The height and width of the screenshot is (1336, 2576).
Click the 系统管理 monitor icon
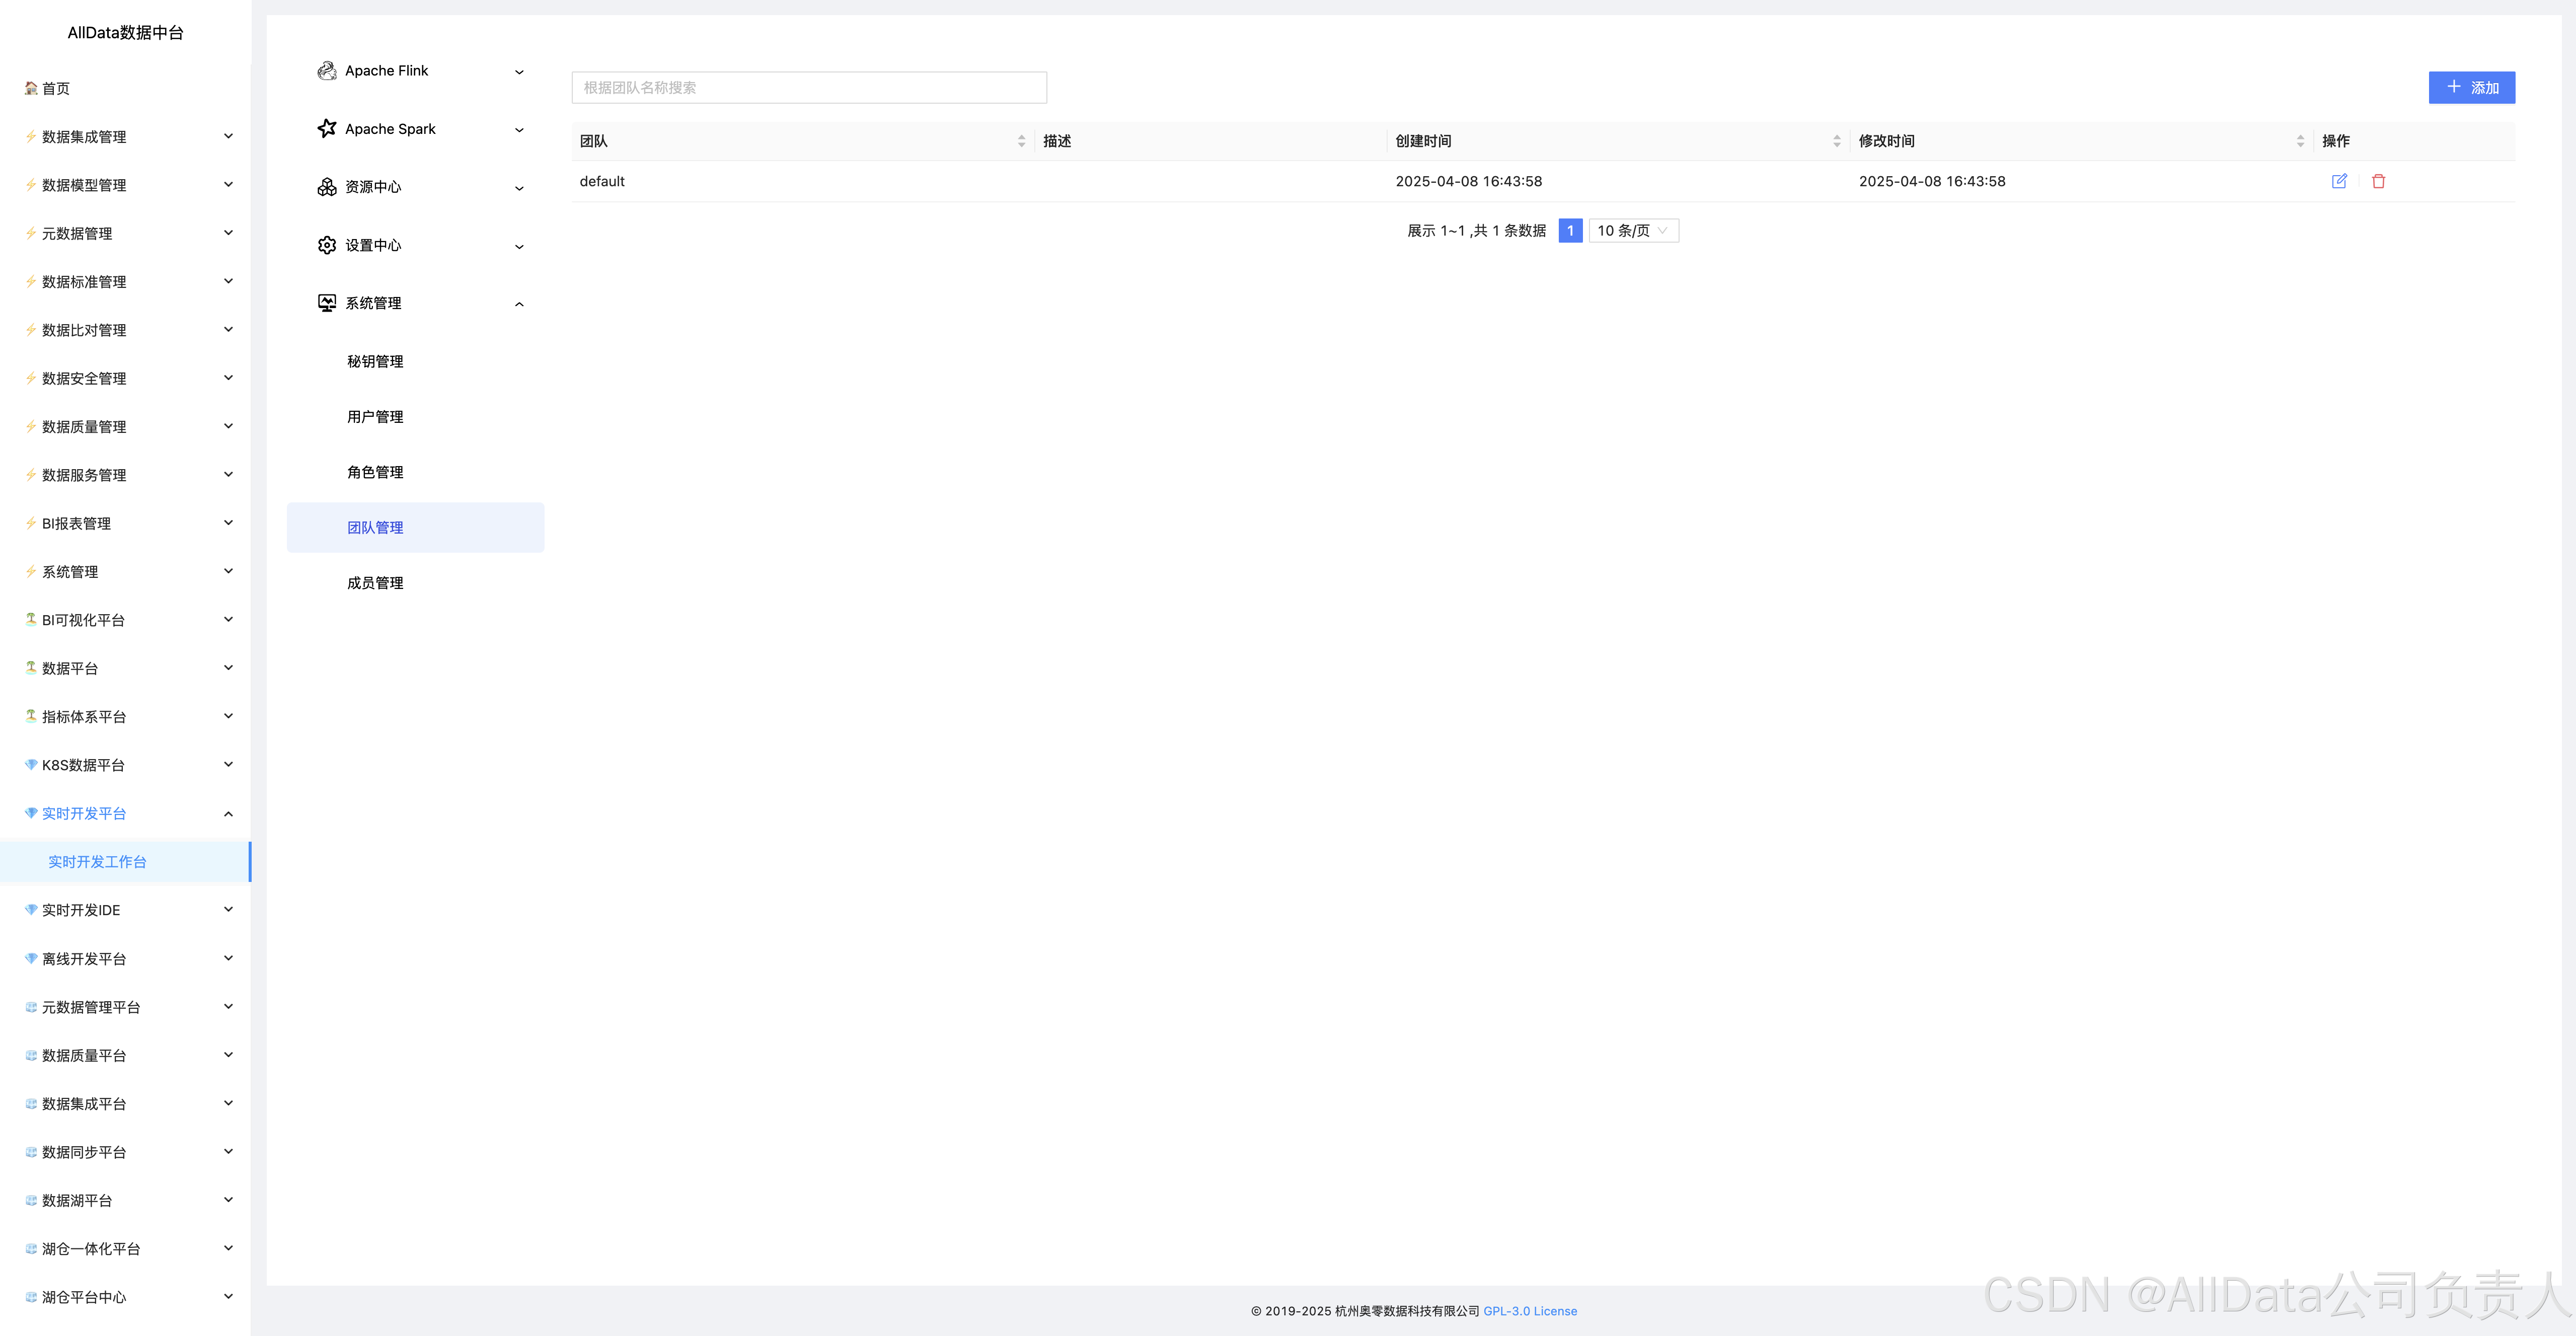(x=327, y=303)
